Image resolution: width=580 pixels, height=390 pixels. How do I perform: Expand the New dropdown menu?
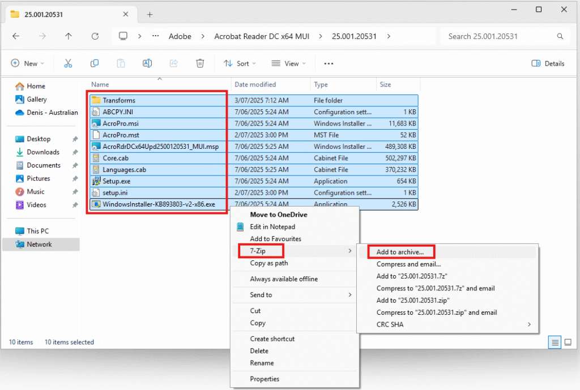[28, 63]
